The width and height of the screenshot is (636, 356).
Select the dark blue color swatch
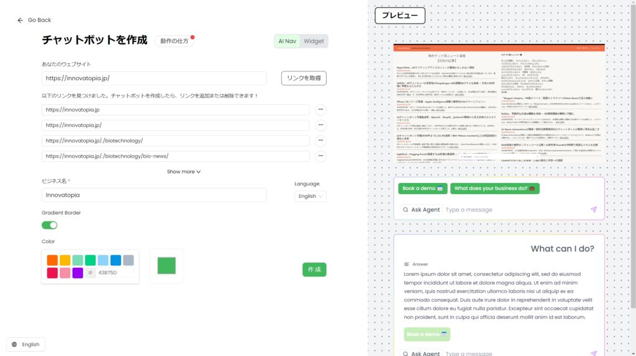(116, 260)
